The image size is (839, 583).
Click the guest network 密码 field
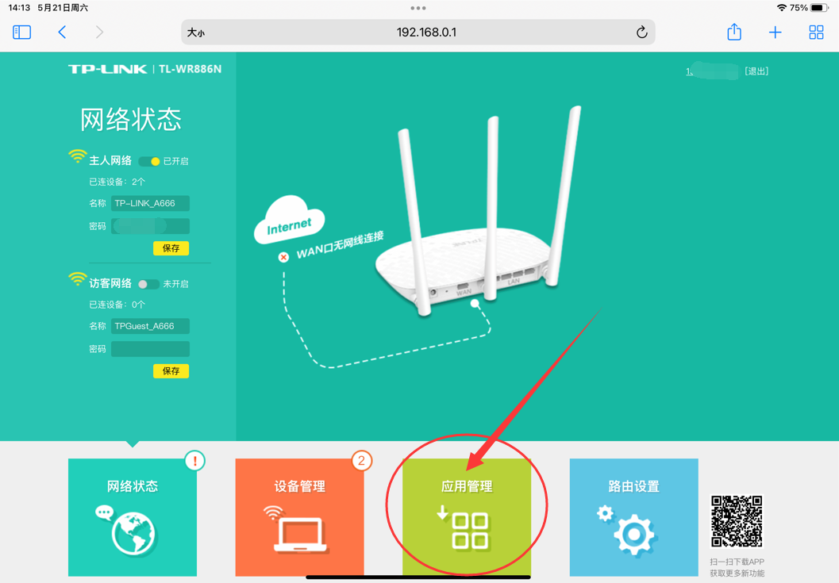pos(150,349)
